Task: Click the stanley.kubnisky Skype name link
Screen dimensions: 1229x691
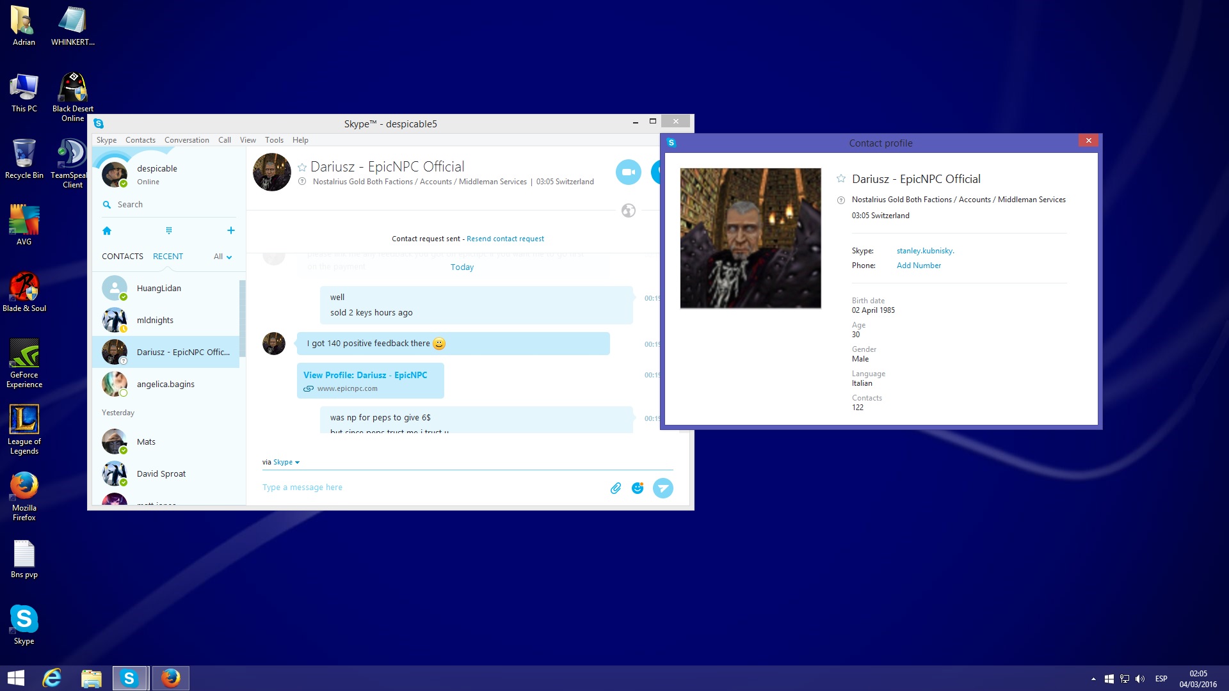Action: click(925, 251)
